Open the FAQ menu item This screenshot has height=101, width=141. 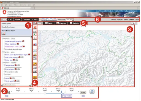pos(10,20)
